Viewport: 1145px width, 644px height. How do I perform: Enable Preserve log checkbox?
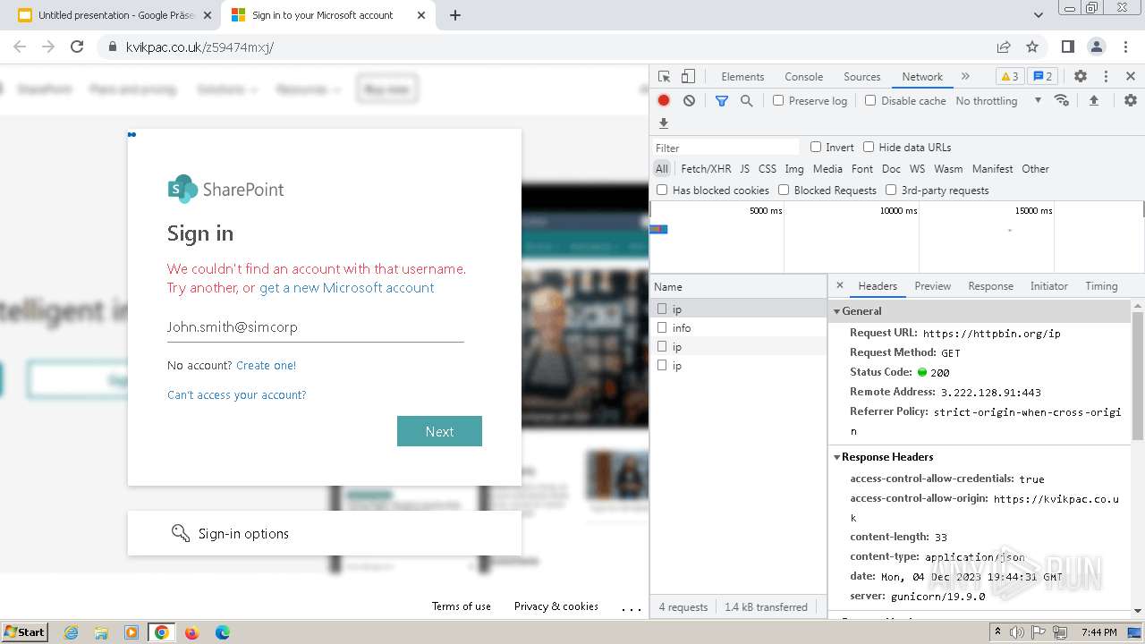[778, 101]
